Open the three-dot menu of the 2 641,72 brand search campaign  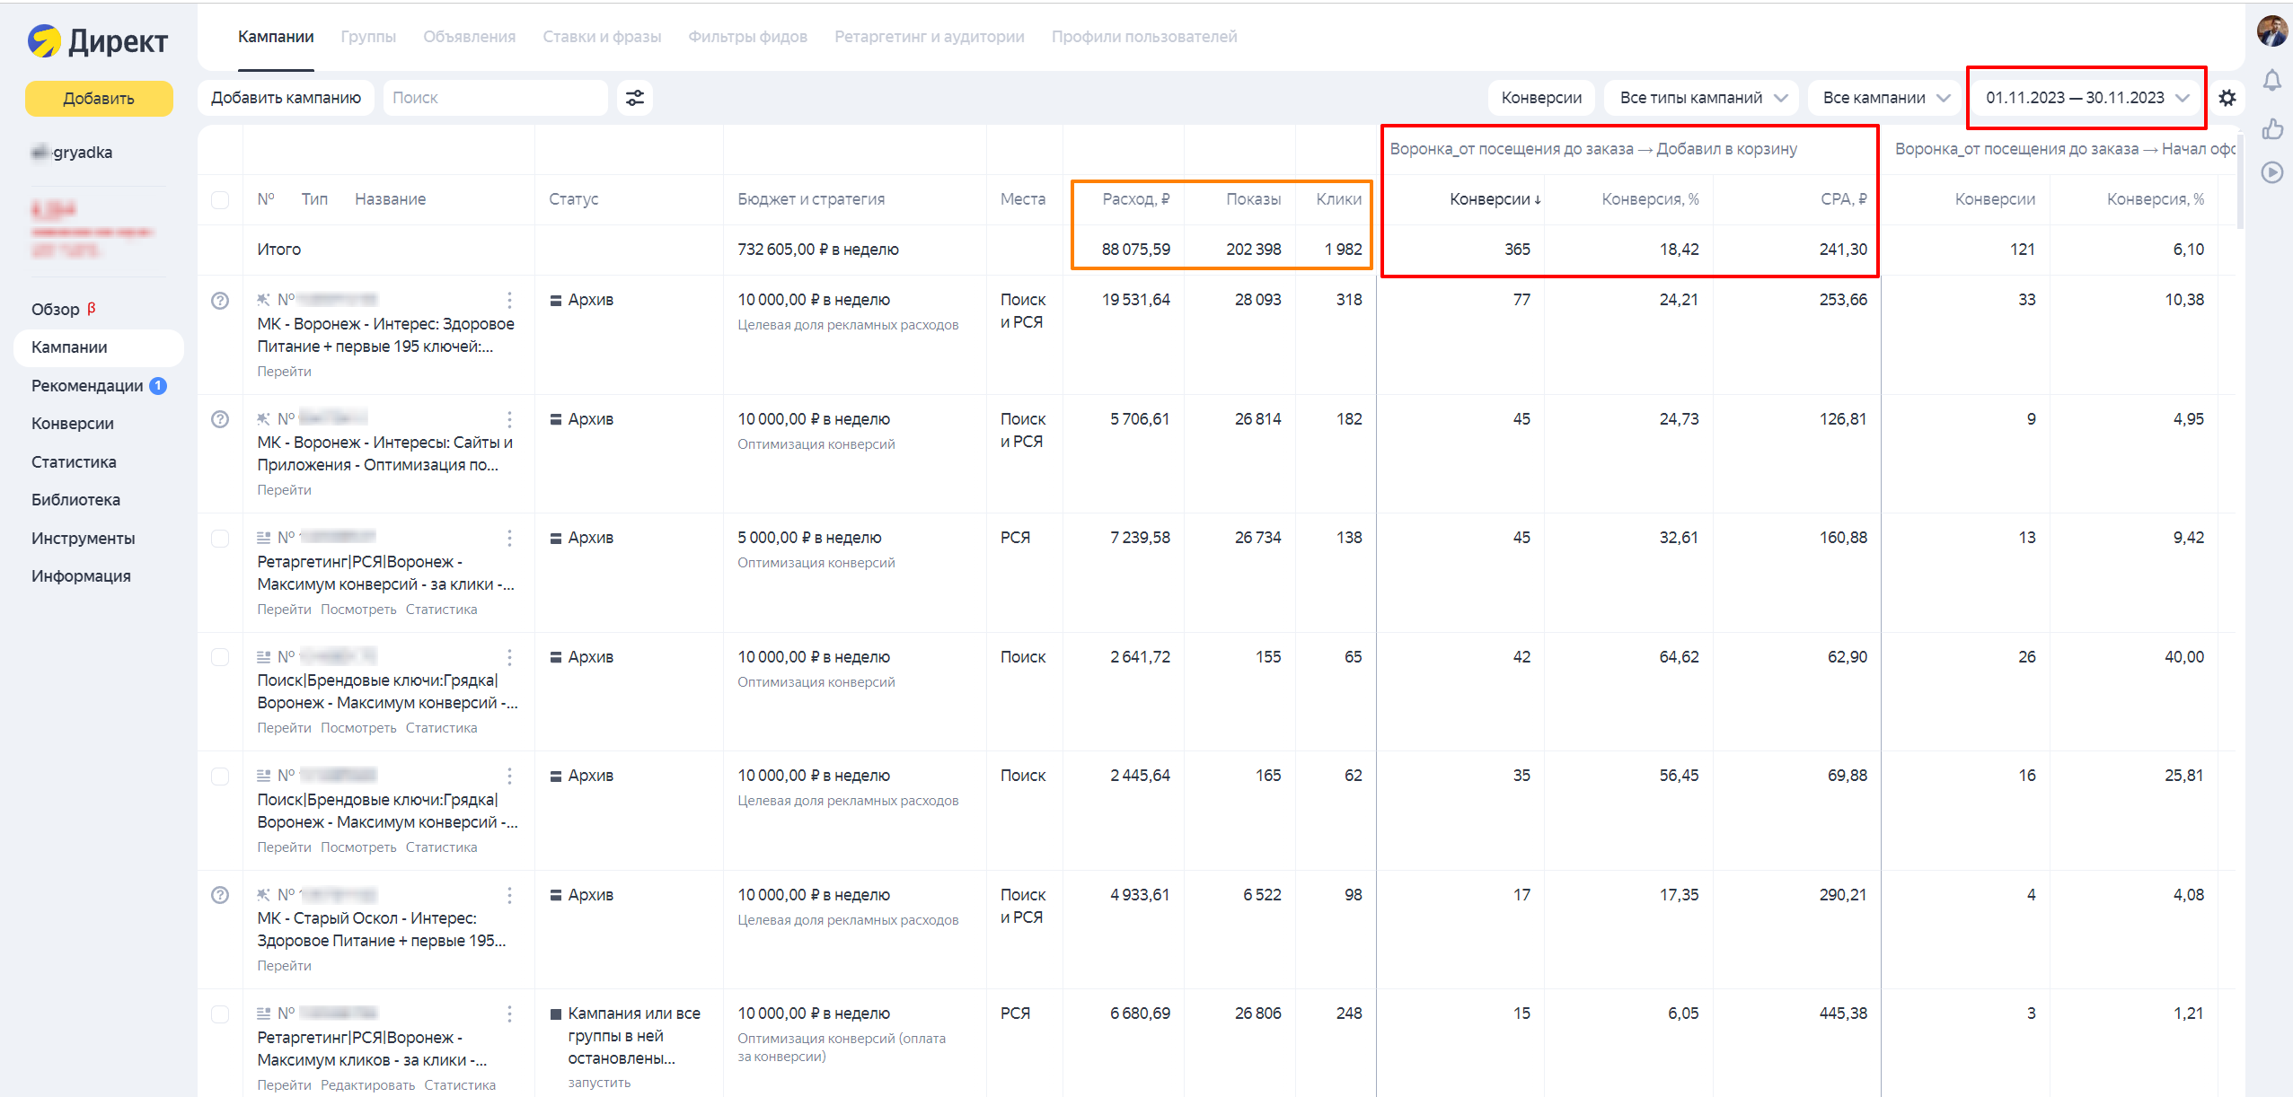pos(509,657)
